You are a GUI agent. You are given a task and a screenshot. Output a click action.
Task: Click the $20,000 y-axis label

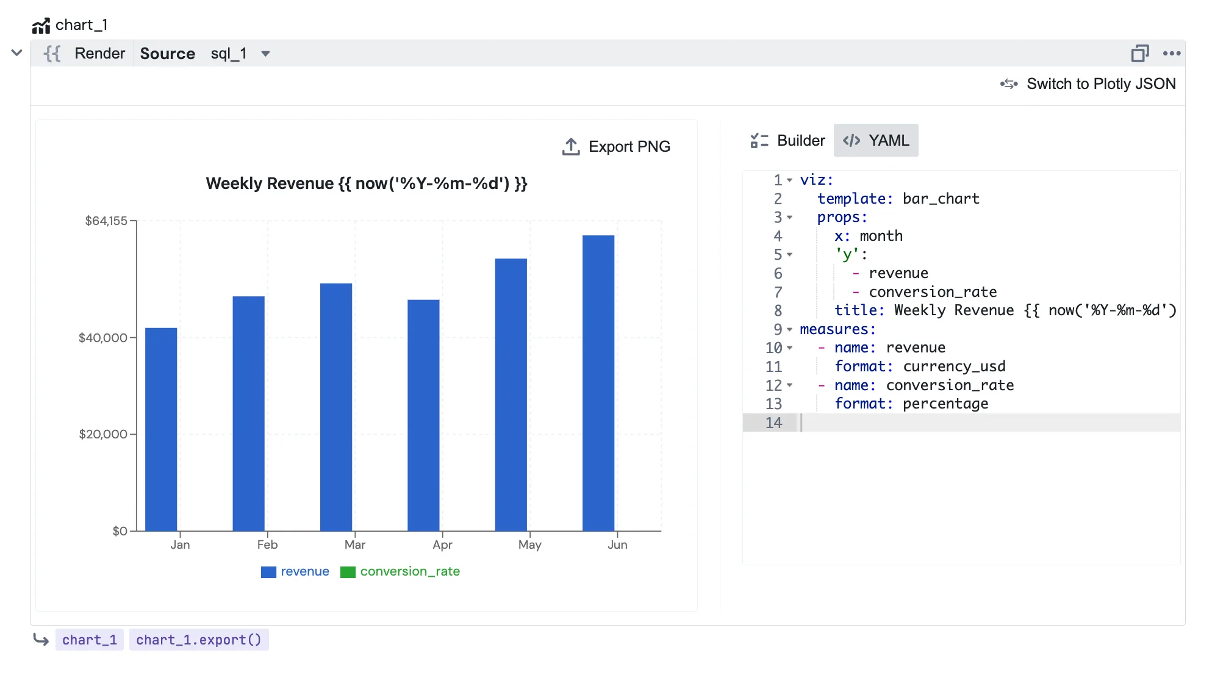click(103, 434)
